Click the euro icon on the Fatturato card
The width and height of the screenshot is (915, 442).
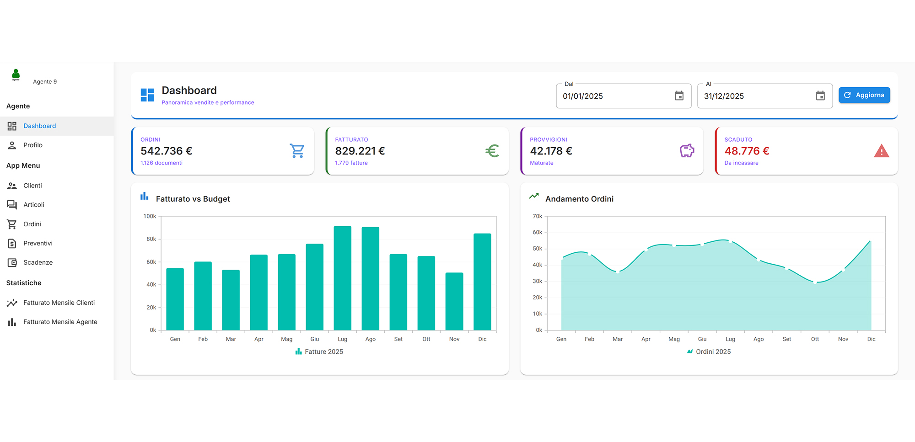[492, 150]
